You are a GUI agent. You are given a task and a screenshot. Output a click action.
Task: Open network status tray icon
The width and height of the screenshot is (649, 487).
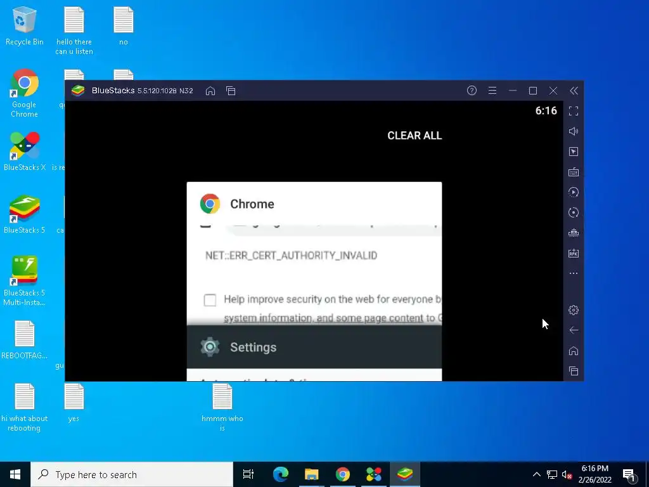click(552, 474)
